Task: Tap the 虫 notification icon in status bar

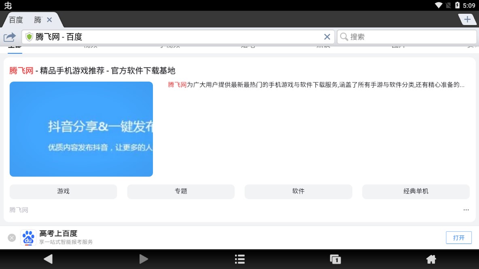Action: coord(8,6)
